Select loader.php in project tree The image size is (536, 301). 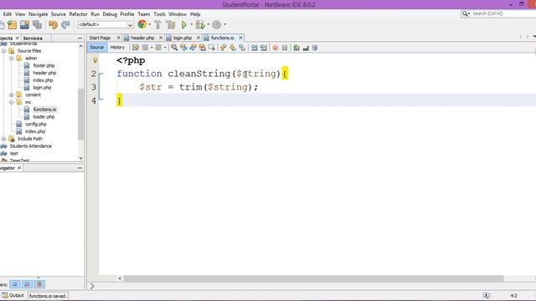44,117
